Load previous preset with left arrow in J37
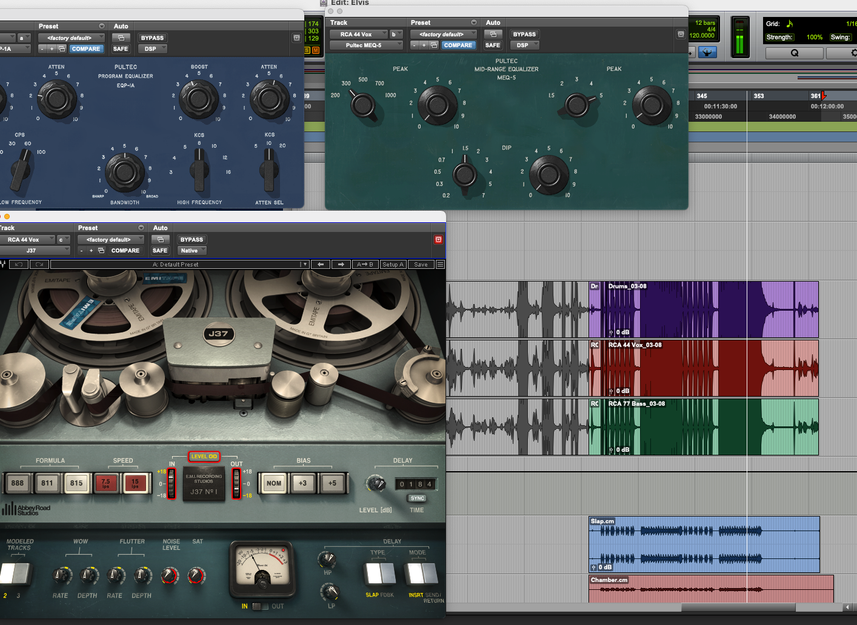Viewport: 857px width, 625px height. click(321, 265)
